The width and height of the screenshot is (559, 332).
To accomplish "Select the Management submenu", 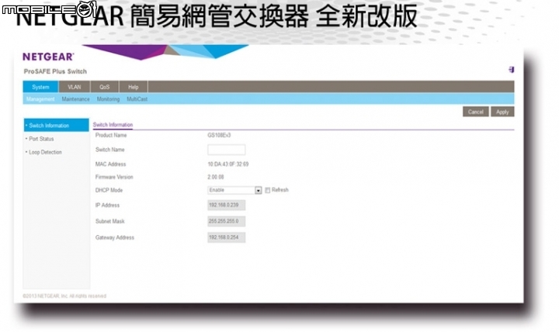I will pyautogui.click(x=40, y=99).
